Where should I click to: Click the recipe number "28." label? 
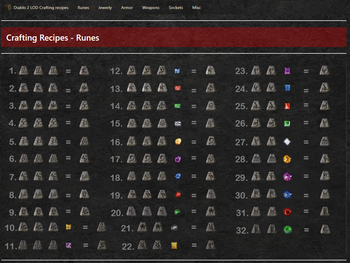click(x=242, y=160)
